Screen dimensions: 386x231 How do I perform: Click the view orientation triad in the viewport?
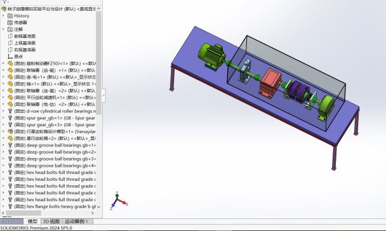point(119,201)
